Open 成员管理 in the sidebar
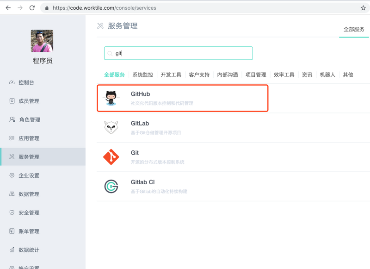Viewport: 370px width, 269px height. point(29,101)
